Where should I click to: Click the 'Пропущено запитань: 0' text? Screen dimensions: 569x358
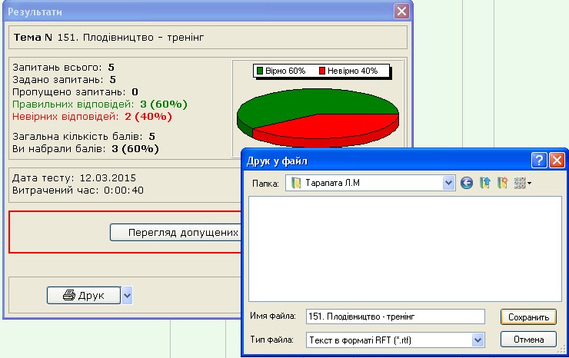click(x=75, y=92)
